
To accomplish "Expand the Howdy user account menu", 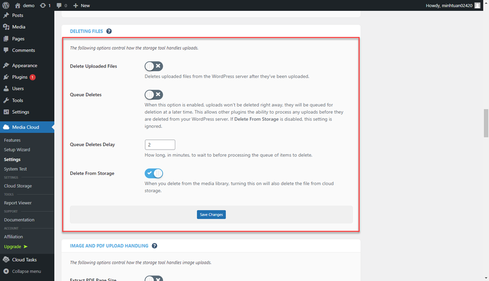I will coord(449,5).
